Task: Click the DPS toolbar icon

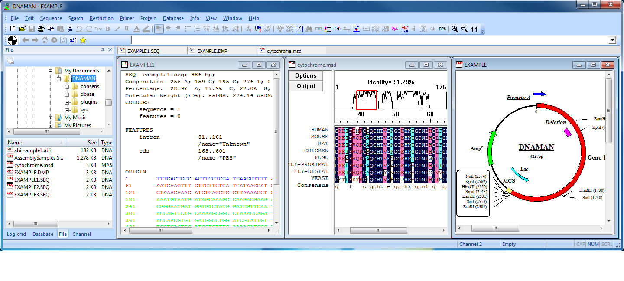Action: click(x=442, y=29)
